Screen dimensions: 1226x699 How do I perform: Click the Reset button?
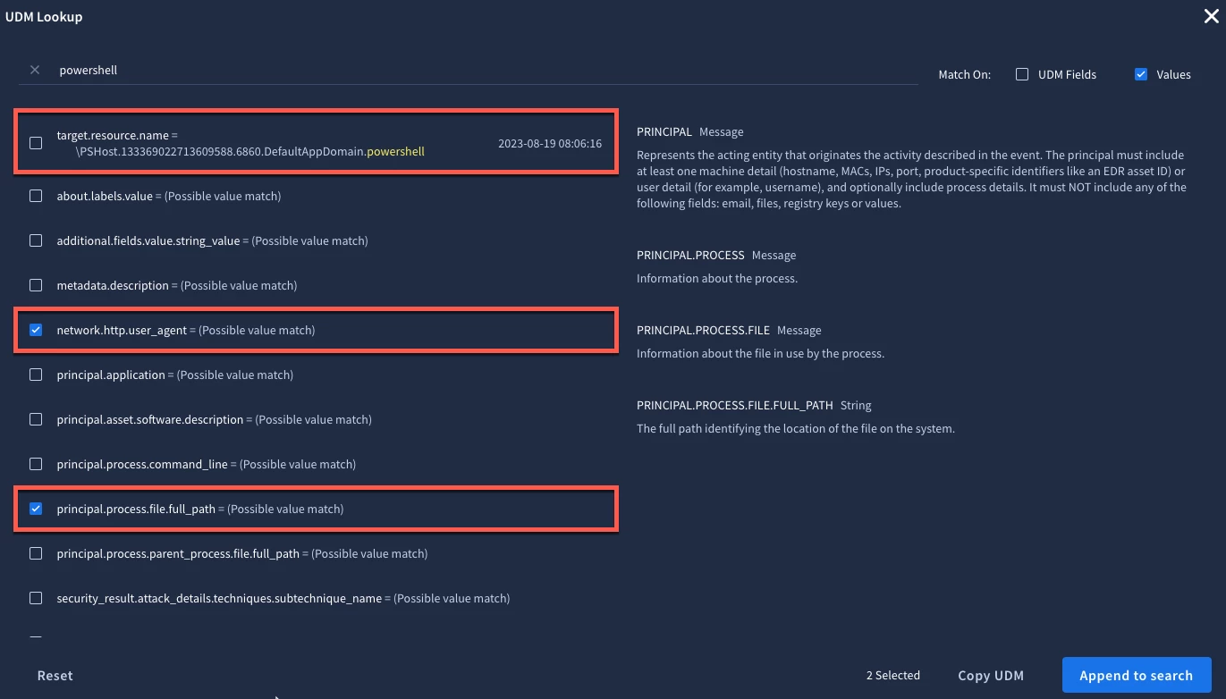[55, 676]
